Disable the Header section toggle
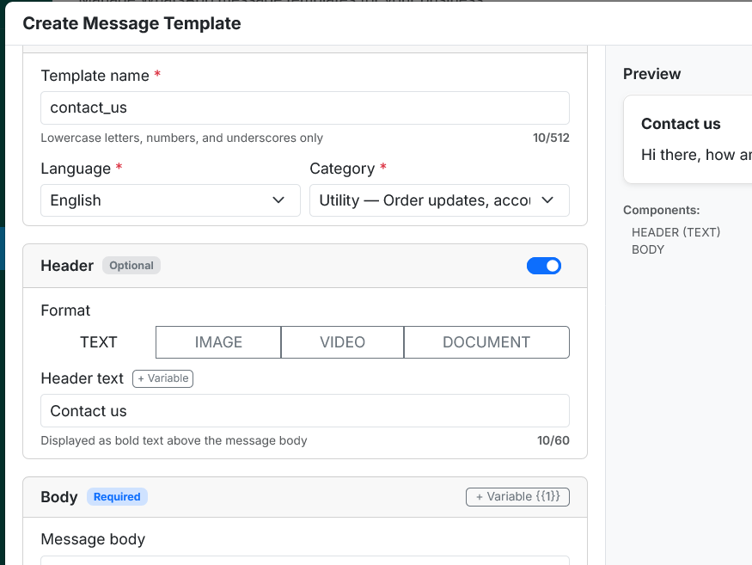 (x=543, y=266)
